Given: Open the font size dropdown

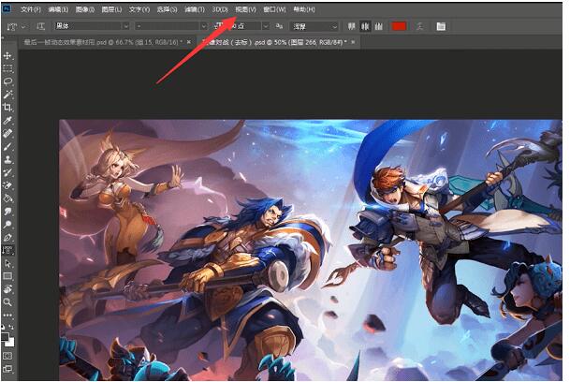Looking at the screenshot, I should click(266, 26).
